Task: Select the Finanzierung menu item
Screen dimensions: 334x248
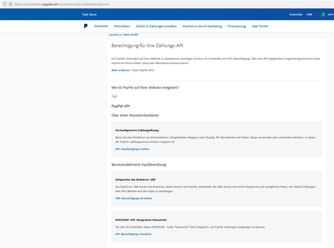Action: click(237, 26)
